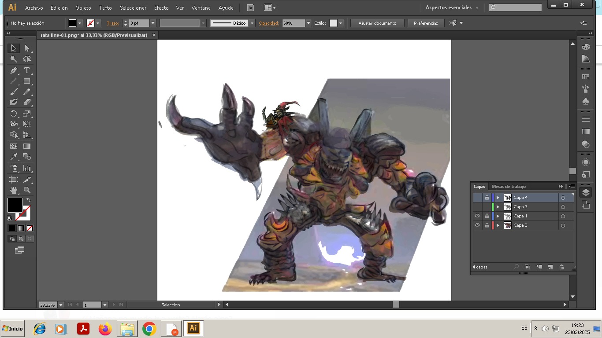Click Windows Inicio start button
This screenshot has height=338, width=602.
pos(12,329)
